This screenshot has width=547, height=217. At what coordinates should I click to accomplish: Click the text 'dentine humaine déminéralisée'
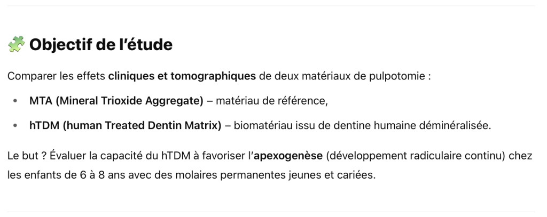click(411, 126)
